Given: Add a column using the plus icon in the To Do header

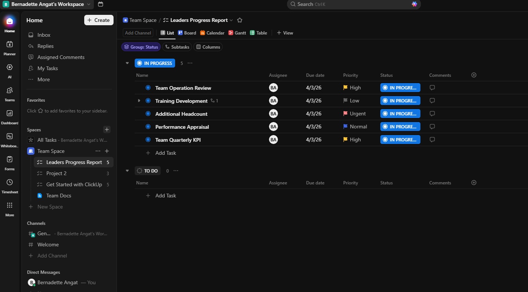Looking at the screenshot, I should 474,183.
